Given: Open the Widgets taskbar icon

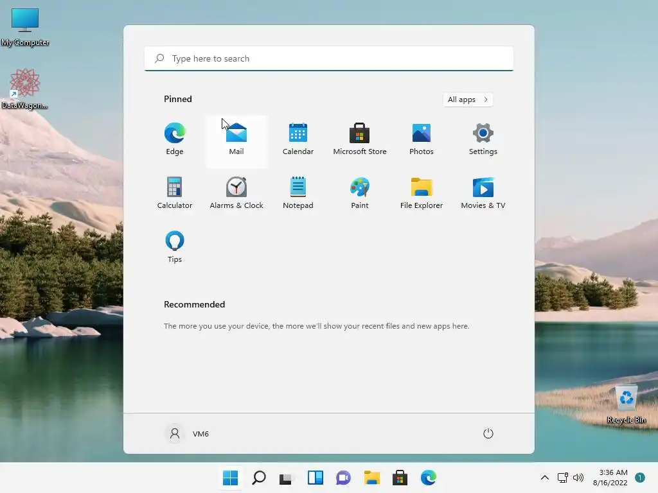Looking at the screenshot, I should (x=315, y=478).
